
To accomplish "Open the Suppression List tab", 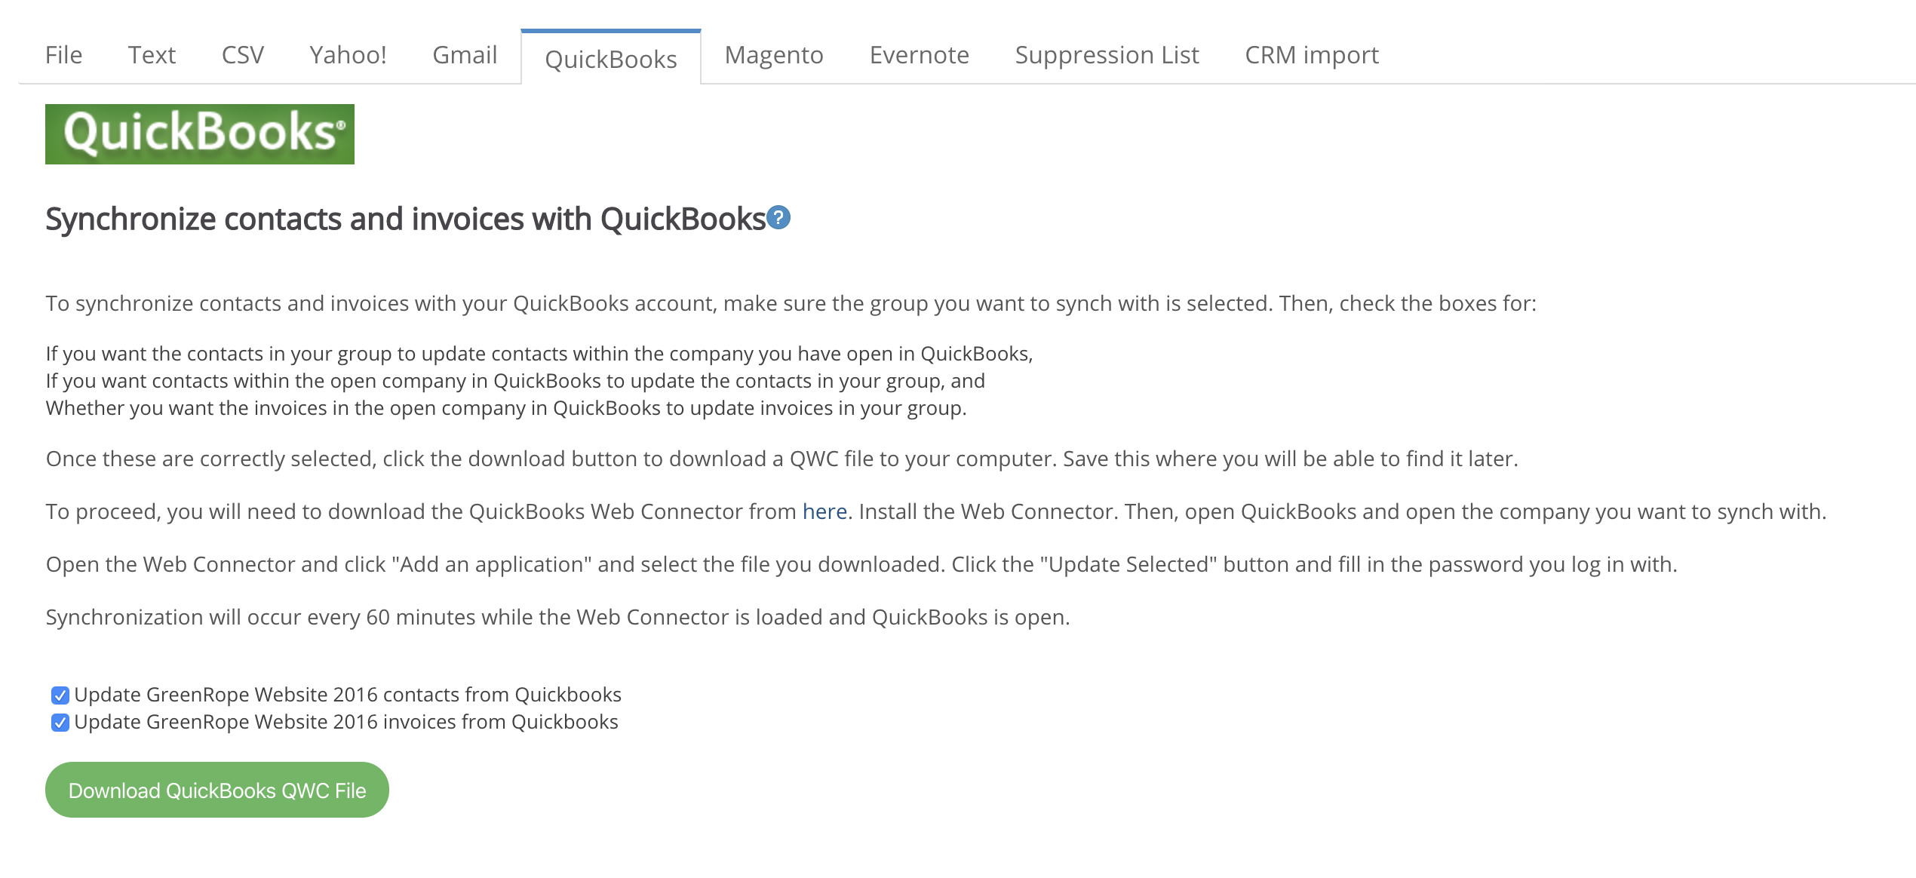I will pos(1107,55).
